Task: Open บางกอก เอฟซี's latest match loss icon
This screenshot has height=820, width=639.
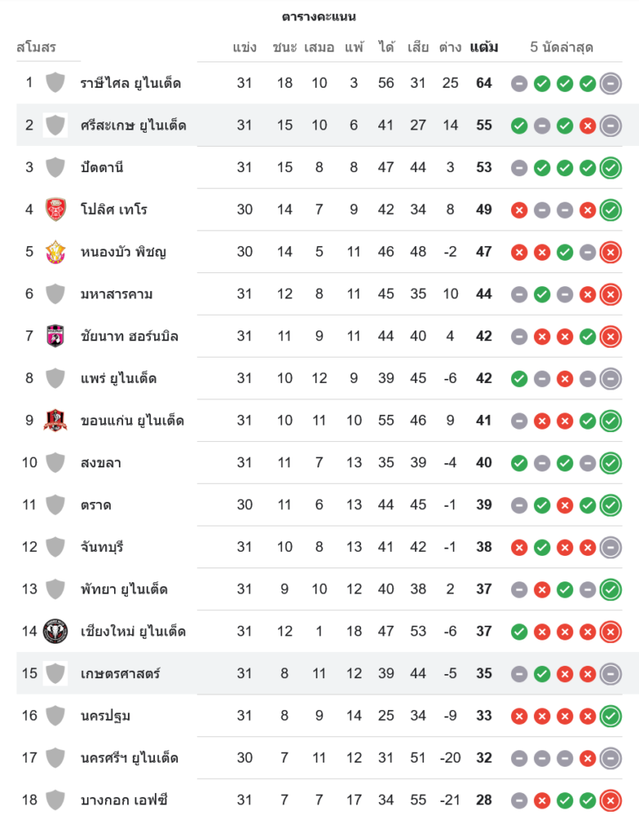Action: pos(610,800)
